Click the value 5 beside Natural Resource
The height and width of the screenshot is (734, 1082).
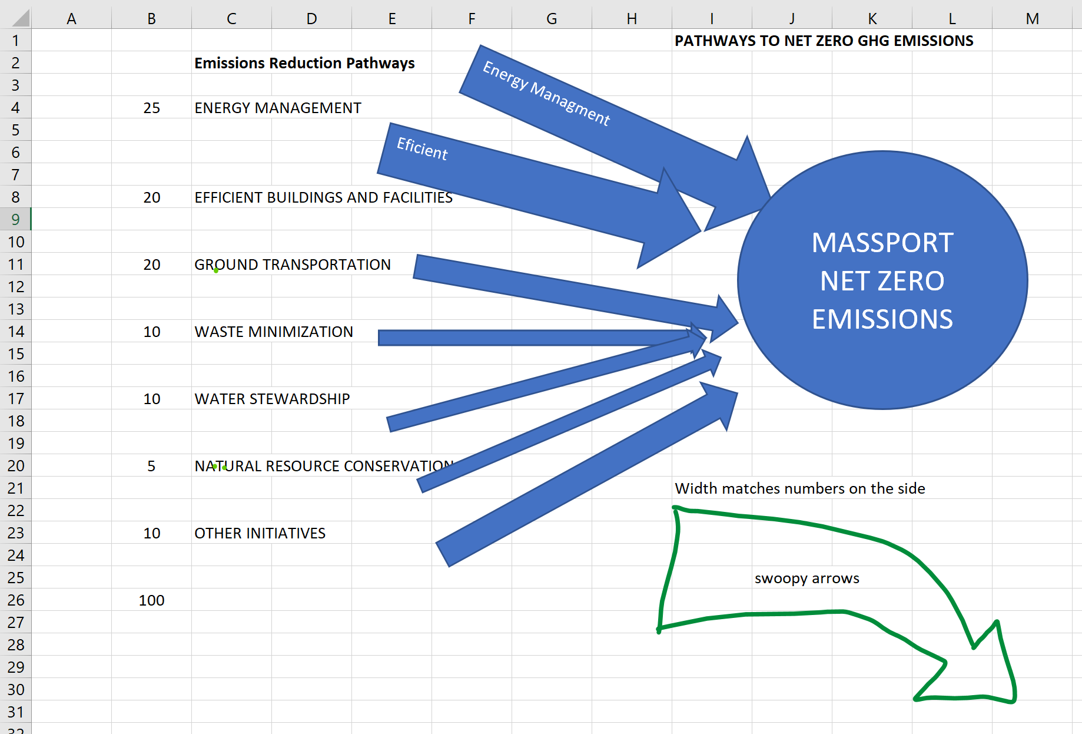click(151, 466)
